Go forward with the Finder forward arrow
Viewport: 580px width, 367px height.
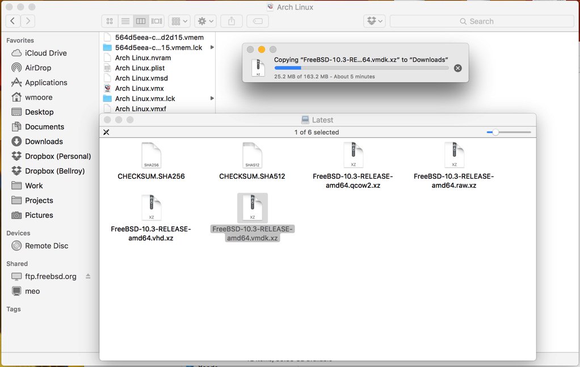[x=28, y=21]
